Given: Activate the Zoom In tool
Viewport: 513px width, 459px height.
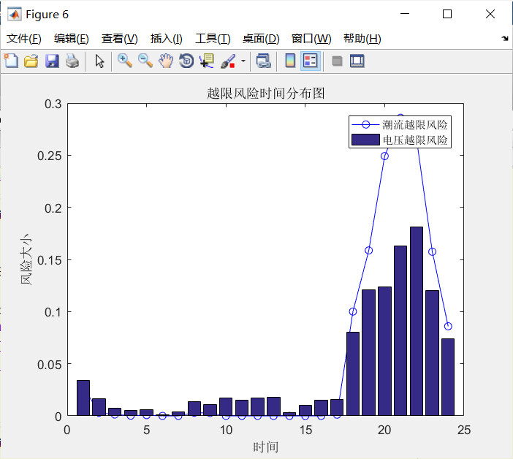Looking at the screenshot, I should [x=125, y=61].
